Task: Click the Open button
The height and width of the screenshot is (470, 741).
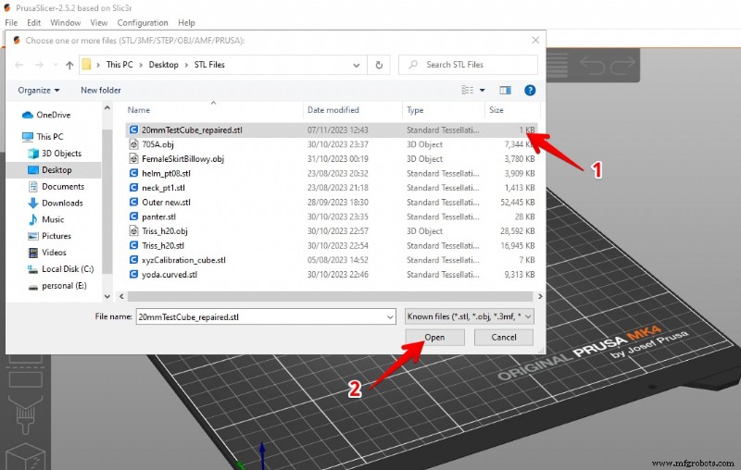Action: pyautogui.click(x=434, y=338)
